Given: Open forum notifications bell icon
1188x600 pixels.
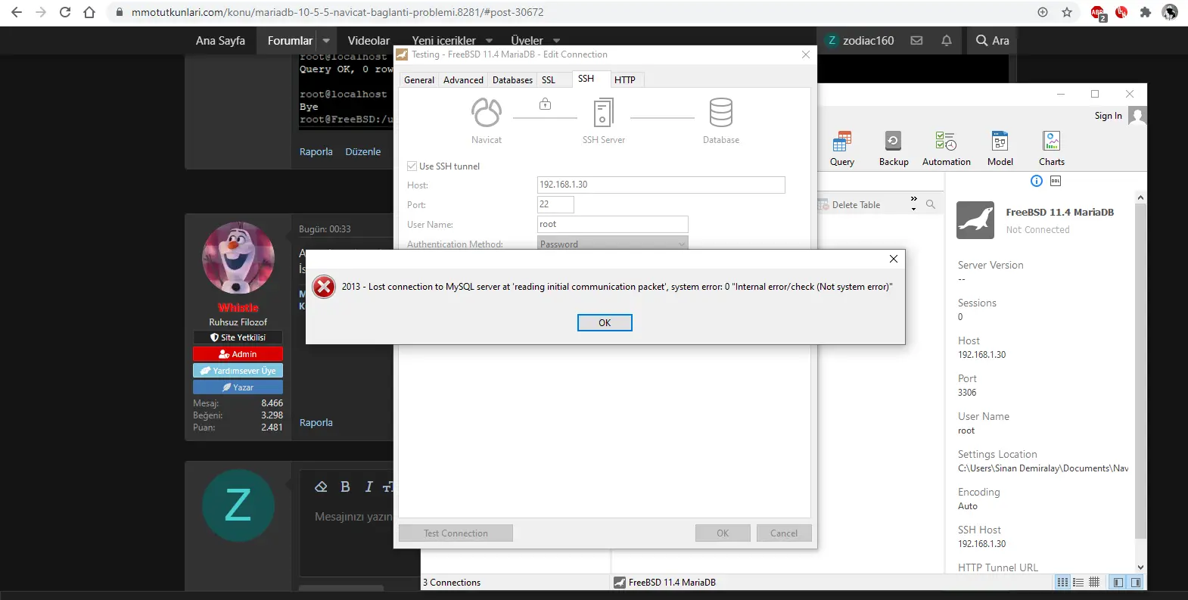Looking at the screenshot, I should tap(946, 41).
